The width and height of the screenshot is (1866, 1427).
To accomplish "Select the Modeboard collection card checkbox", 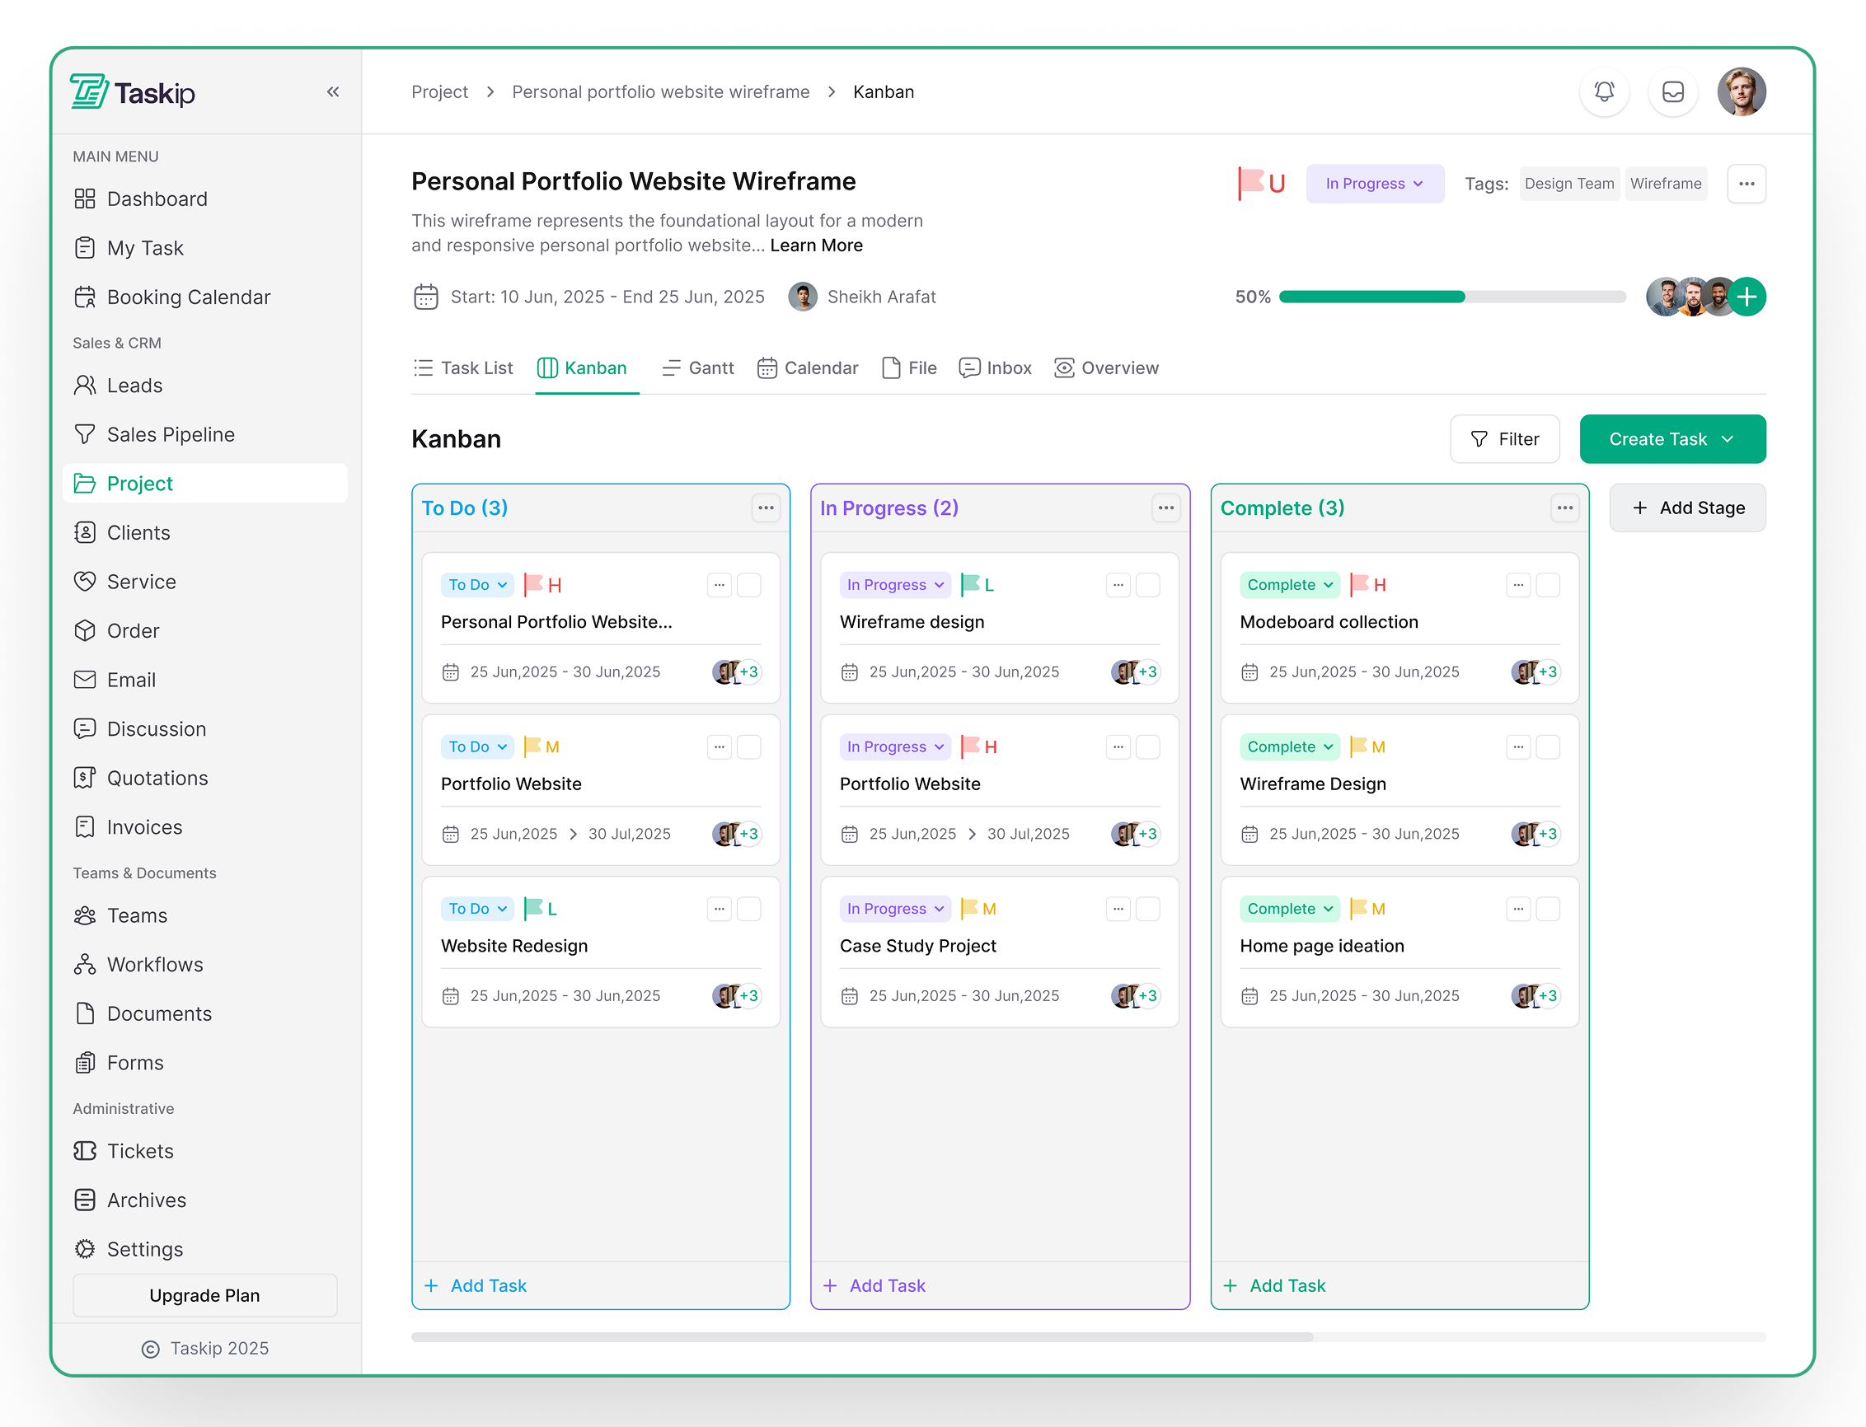I will [1548, 584].
